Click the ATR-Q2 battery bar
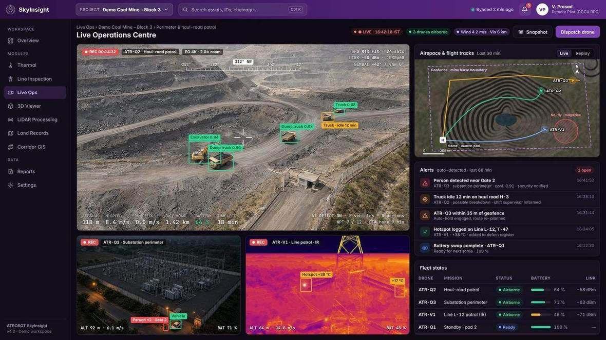Screen dimensions: 606x340 click(x=541, y=290)
